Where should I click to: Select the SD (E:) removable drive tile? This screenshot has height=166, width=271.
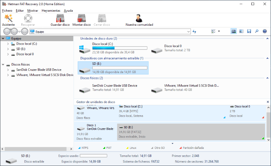tap(113, 68)
